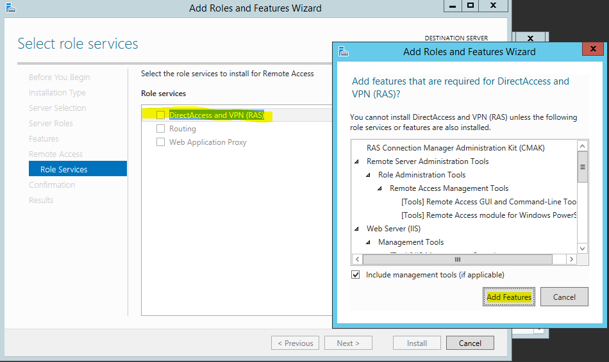Select the Remote Access Management Tools tree item
Image resolution: width=609 pixels, height=362 pixels.
click(449, 188)
